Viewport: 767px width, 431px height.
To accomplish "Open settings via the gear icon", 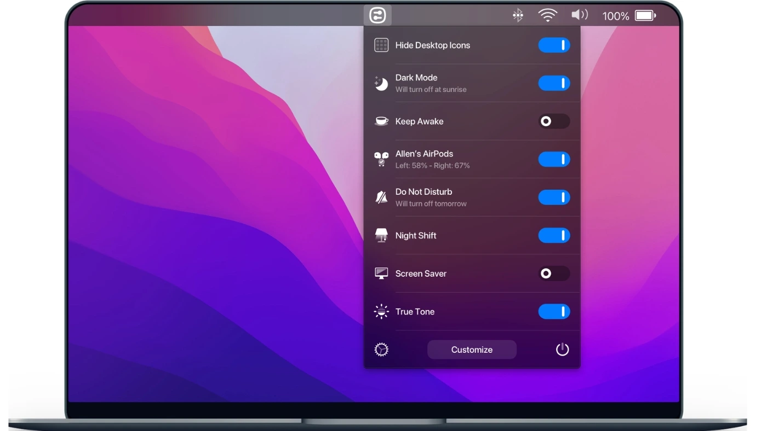I will coord(381,350).
